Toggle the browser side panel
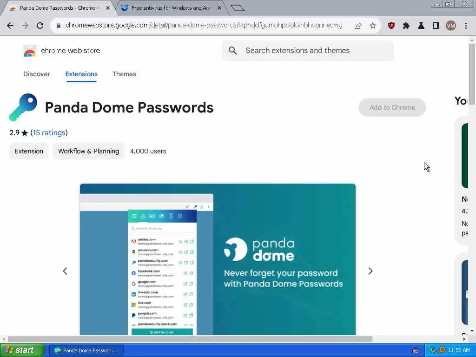 (x=436, y=26)
